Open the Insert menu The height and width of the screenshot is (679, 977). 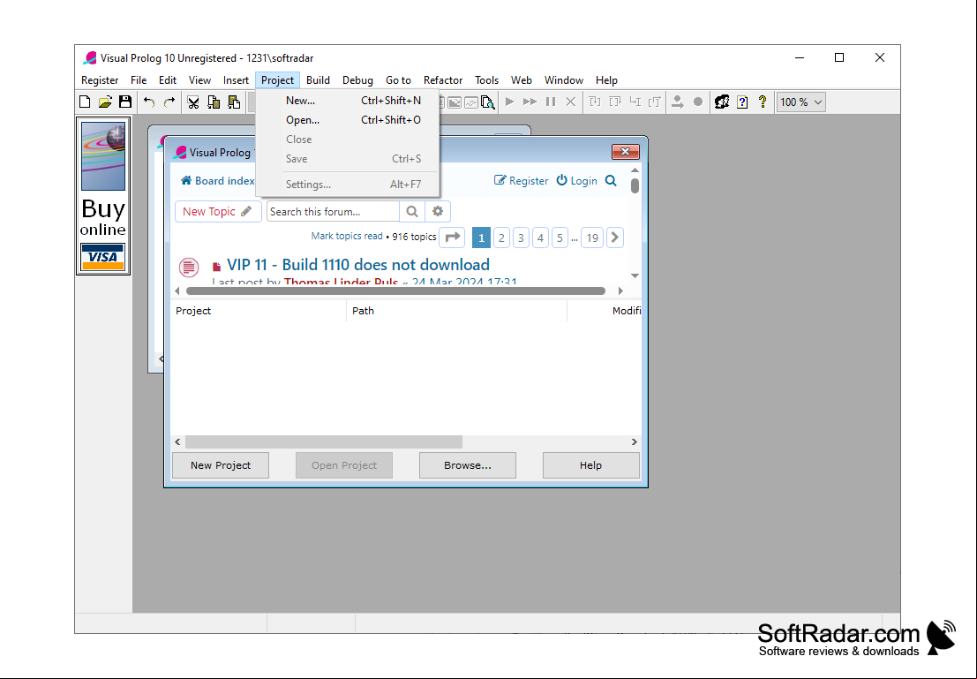236,79
